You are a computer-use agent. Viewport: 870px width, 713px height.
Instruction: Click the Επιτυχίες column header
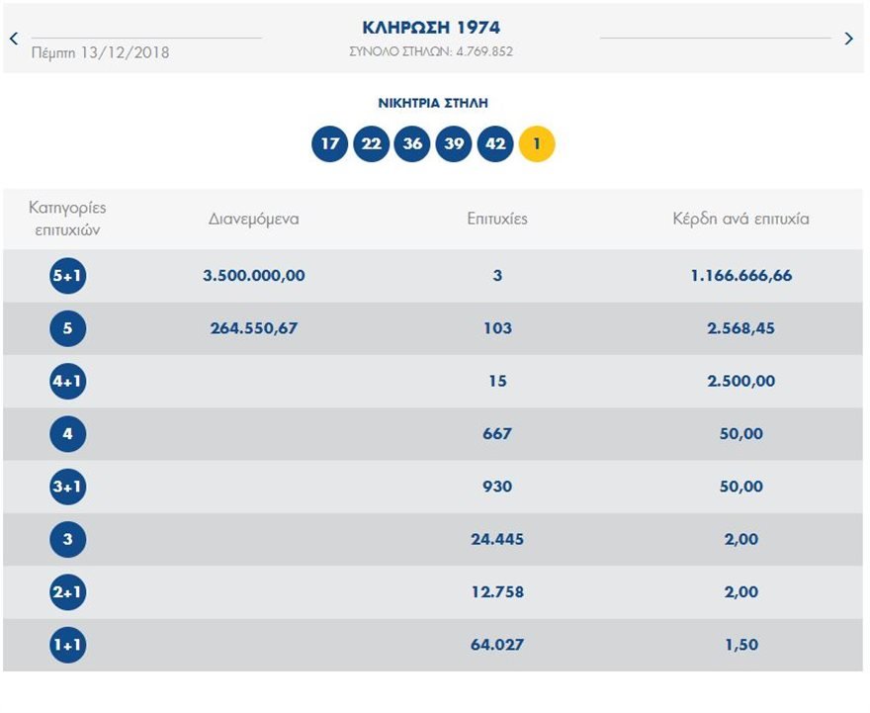498,219
